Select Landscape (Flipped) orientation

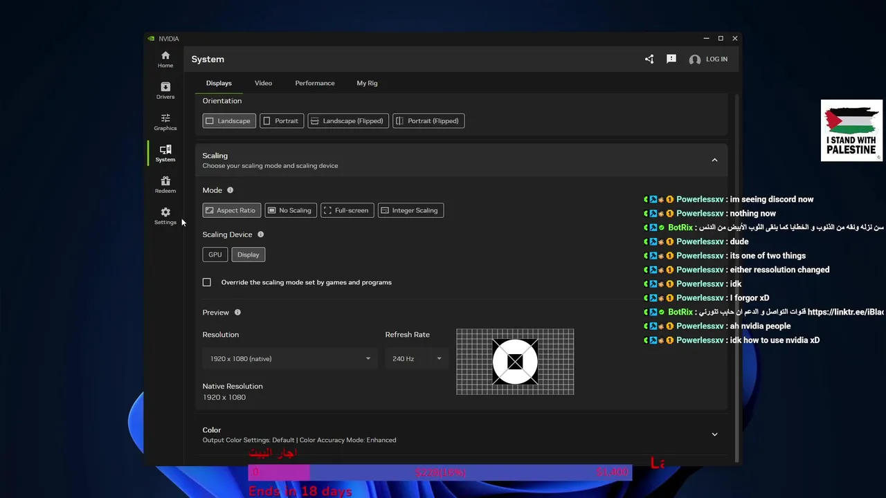(x=348, y=121)
